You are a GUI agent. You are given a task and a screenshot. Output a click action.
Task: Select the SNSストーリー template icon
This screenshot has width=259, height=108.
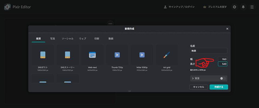(67, 55)
